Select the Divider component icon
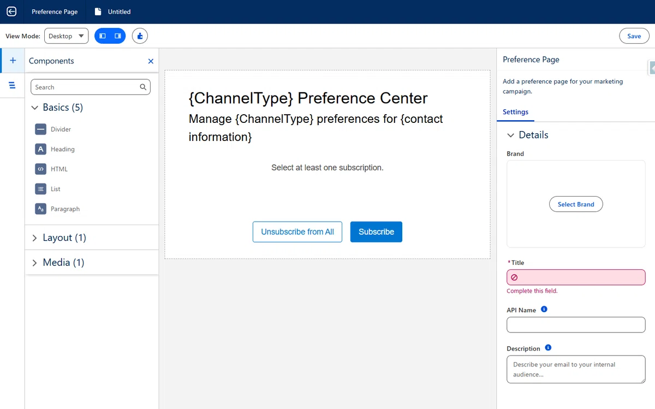655x409 pixels. click(40, 129)
